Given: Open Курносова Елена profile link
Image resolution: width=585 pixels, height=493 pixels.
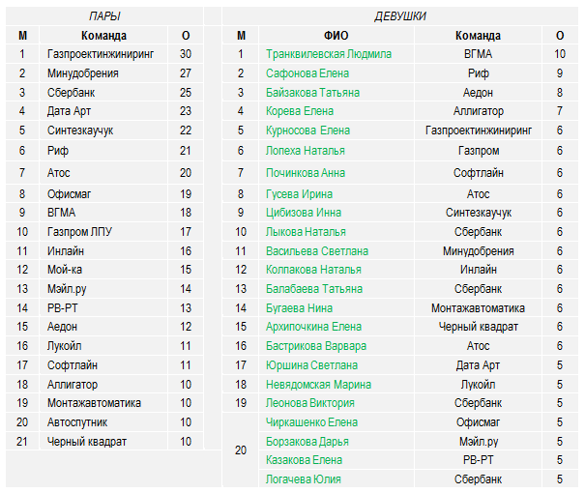Looking at the screenshot, I should click(307, 130).
